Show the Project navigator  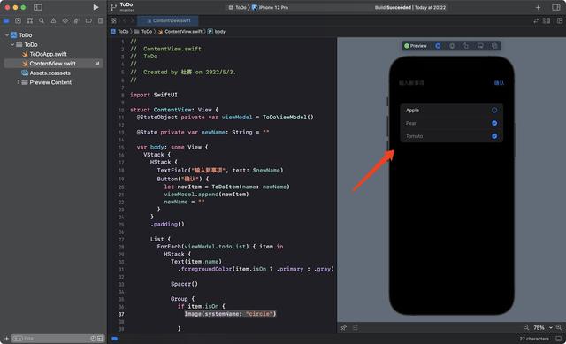tap(6, 21)
